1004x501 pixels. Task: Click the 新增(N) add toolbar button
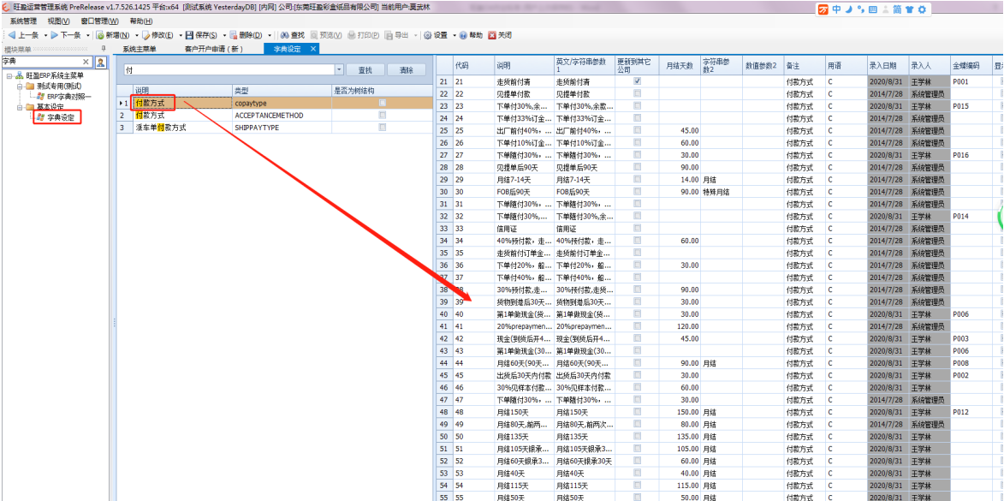click(113, 35)
